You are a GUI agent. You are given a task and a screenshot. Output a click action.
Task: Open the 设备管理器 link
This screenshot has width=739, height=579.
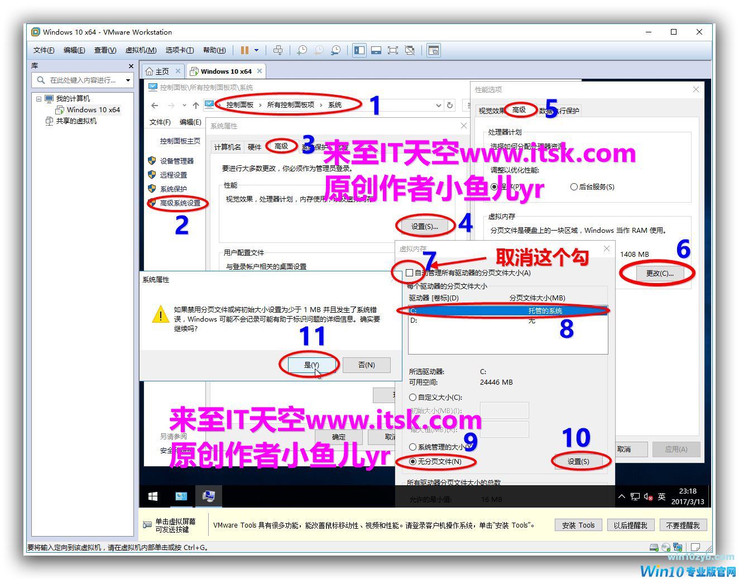coord(177,161)
